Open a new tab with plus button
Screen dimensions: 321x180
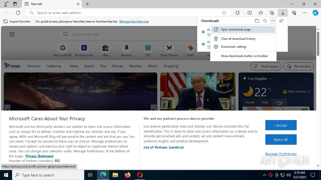point(87,4)
